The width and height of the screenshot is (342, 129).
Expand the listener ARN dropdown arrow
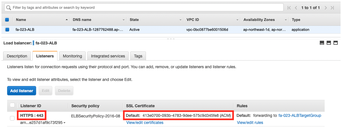click(65, 123)
